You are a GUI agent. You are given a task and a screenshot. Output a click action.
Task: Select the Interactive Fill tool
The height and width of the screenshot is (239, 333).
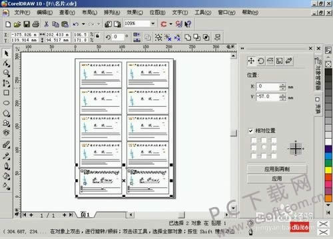click(6, 187)
